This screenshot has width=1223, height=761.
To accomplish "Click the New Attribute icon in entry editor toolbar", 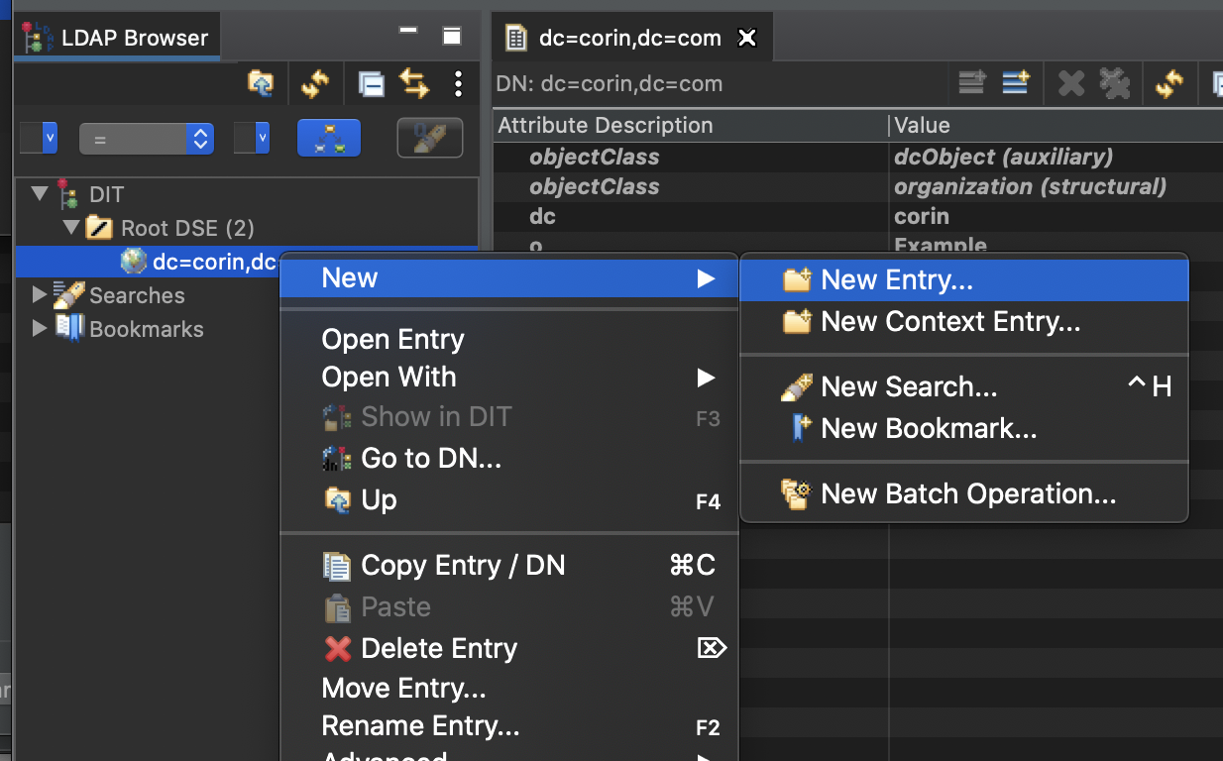I will click(x=1016, y=83).
